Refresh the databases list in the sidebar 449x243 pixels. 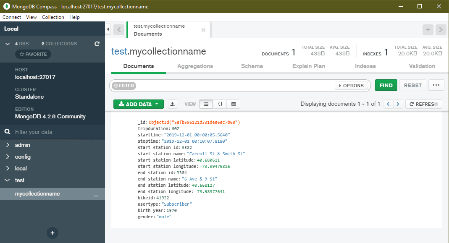[x=97, y=43]
